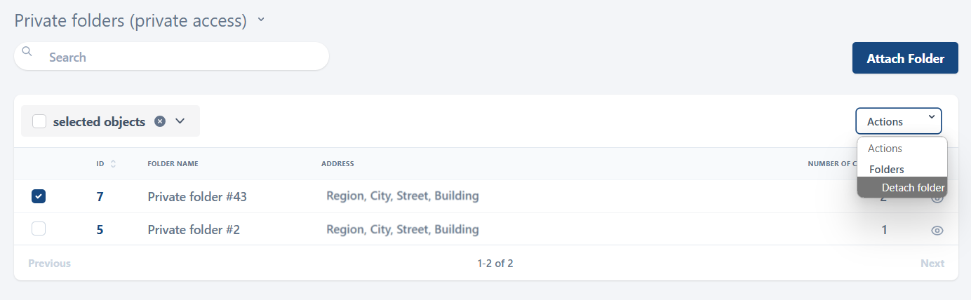
Task: Expand the Private folders title chevron
Action: (261, 20)
